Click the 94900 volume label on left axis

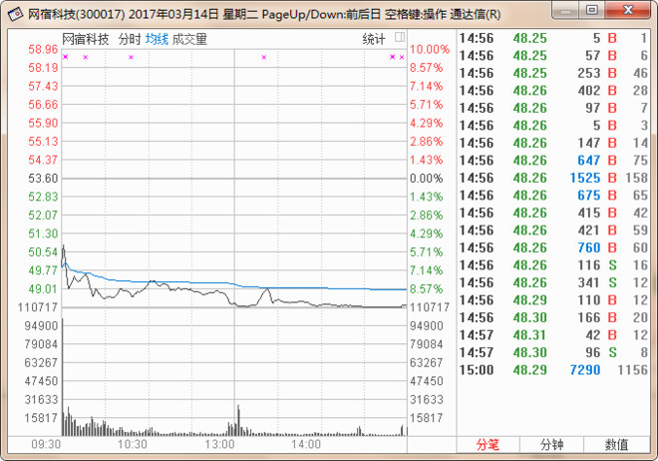point(41,326)
